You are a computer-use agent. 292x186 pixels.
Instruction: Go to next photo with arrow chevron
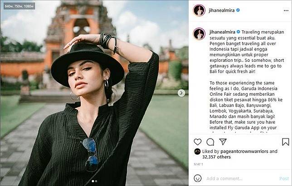click(181, 93)
